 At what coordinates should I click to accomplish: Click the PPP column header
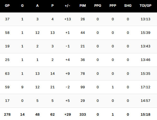(113, 6)
